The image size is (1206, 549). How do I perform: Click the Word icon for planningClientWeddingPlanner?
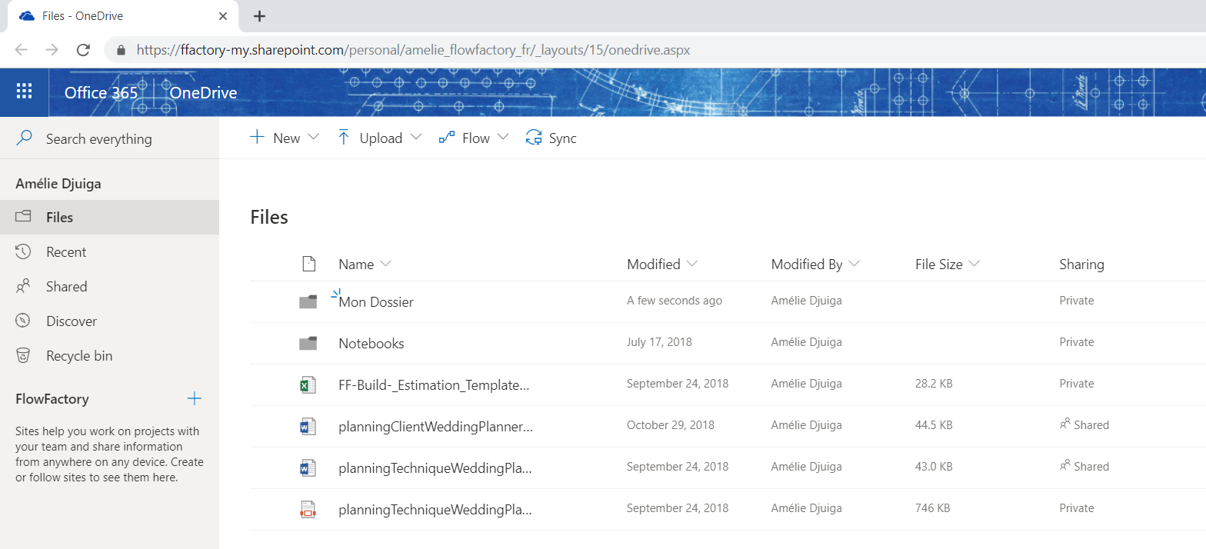(x=308, y=426)
